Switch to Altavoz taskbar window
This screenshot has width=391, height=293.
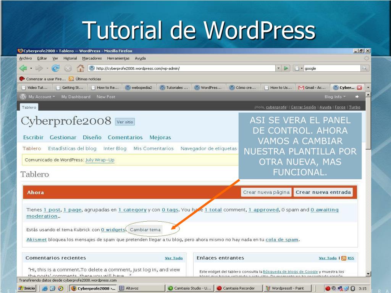click(141, 288)
